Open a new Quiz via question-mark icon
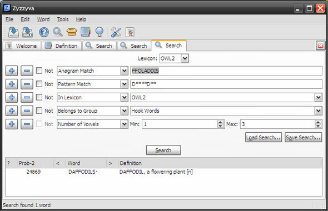The width and height of the screenshot is (328, 211). coord(44,32)
